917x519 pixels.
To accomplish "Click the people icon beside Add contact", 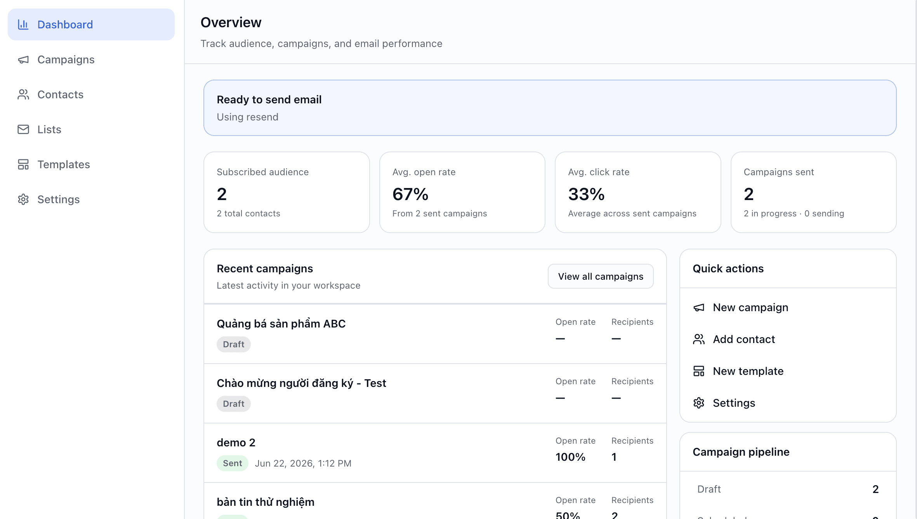I will [x=699, y=339].
